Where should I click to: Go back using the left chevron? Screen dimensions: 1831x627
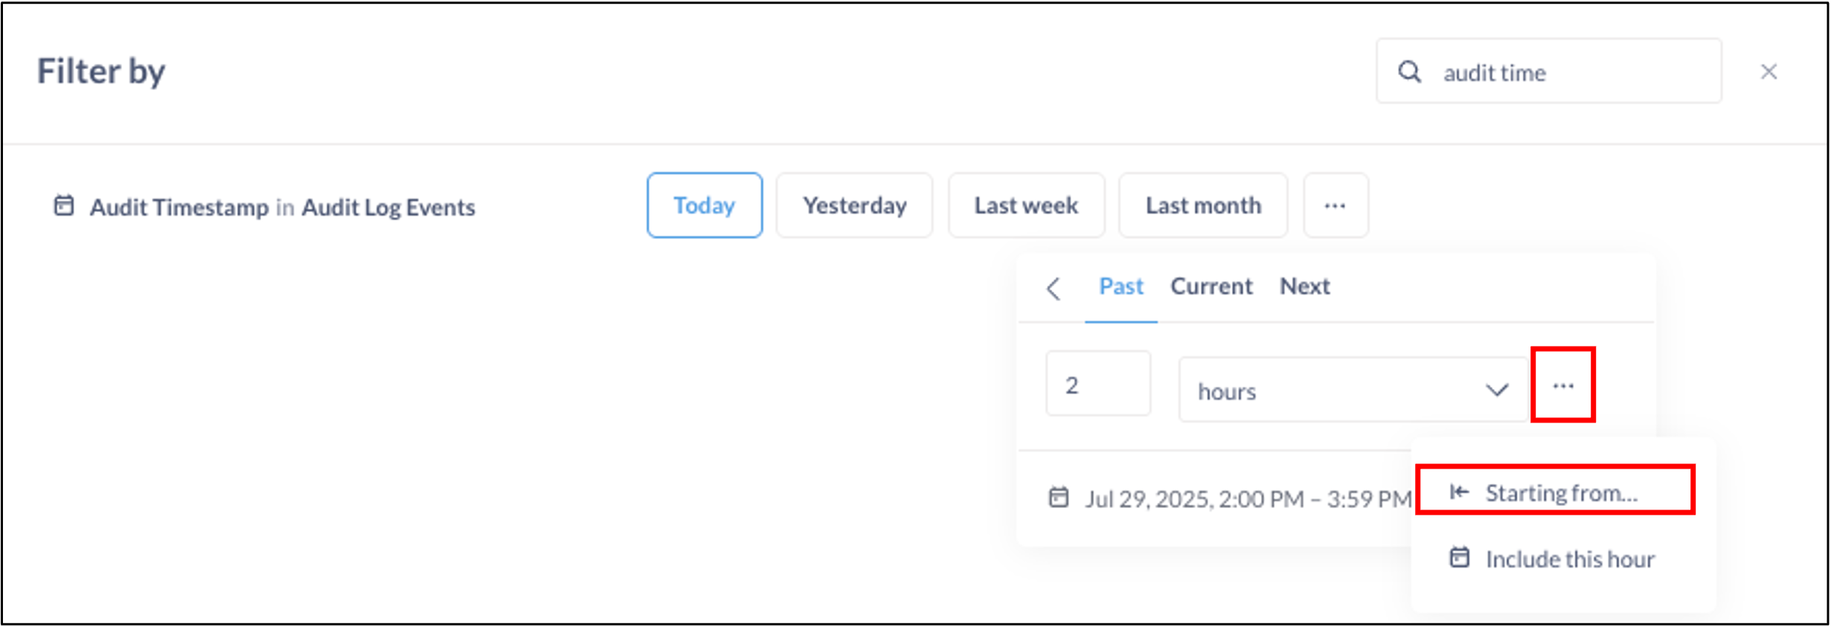(1054, 288)
